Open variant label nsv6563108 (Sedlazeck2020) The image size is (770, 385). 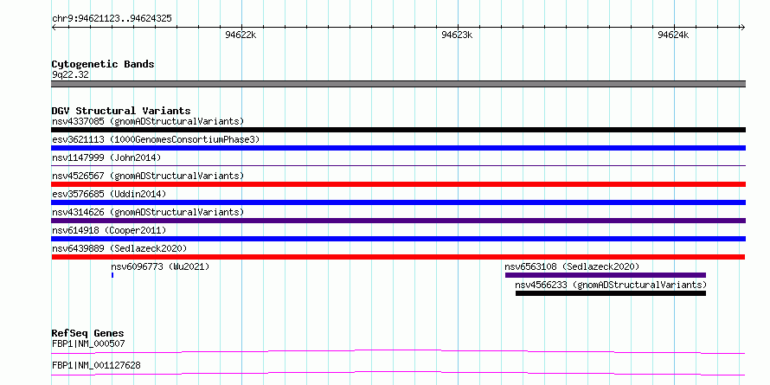tap(572, 266)
